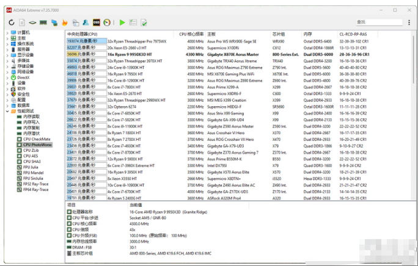Open the FP64 Ray-Trace benchmark

(x=32, y=190)
